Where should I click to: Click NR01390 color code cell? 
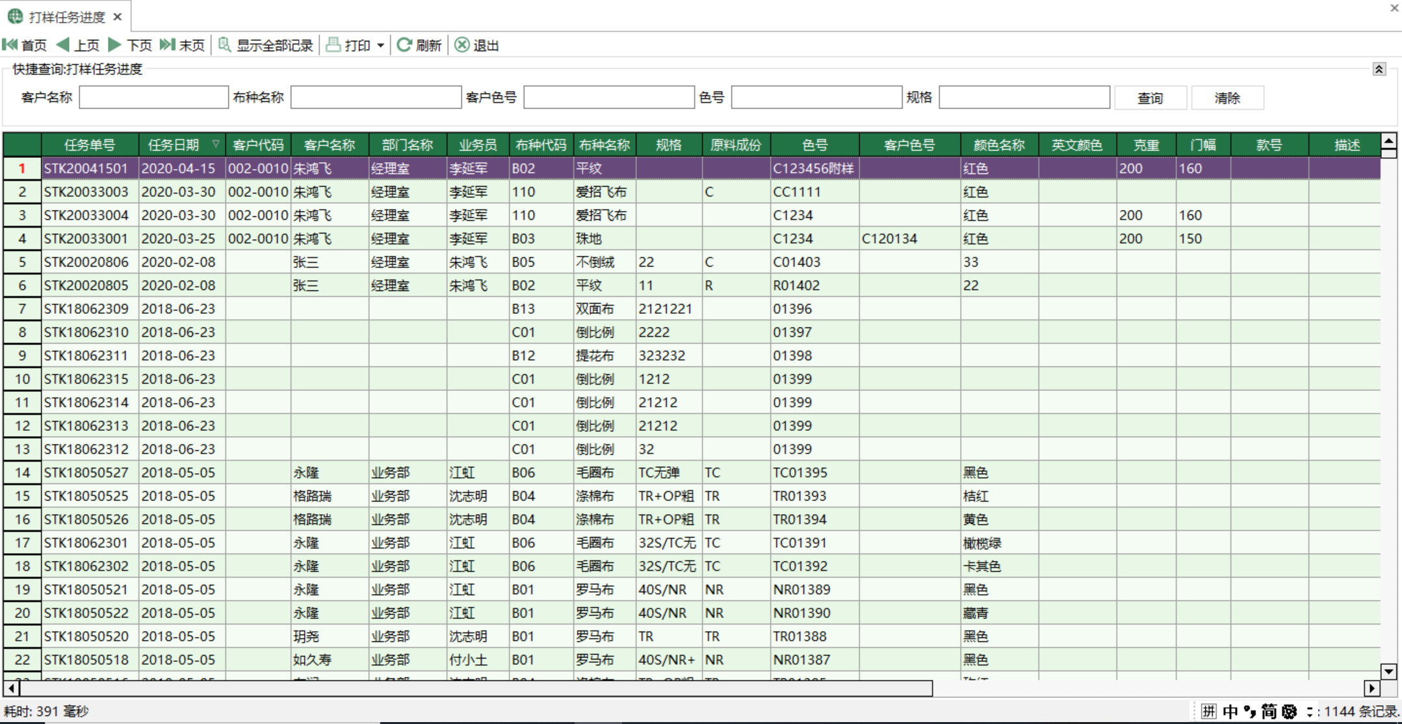tap(815, 613)
